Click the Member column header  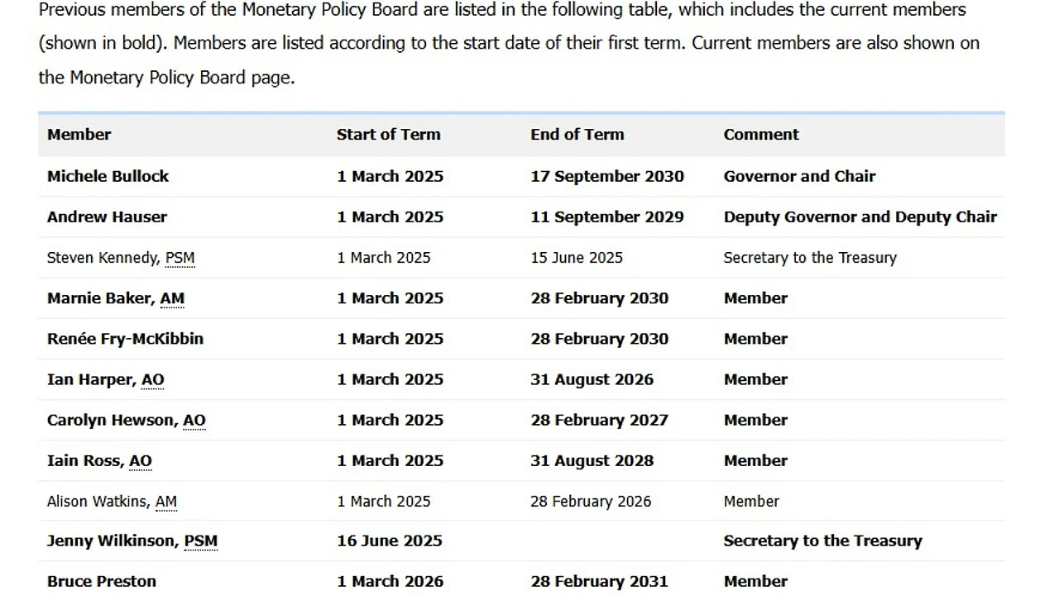point(79,135)
